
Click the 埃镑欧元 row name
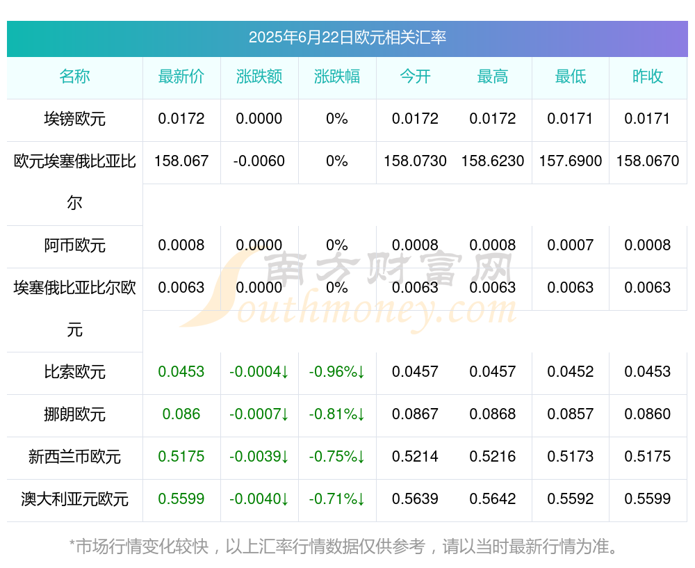click(x=74, y=120)
